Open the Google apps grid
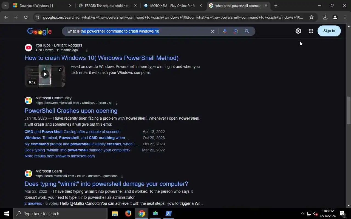This screenshot has height=219, width=351. pyautogui.click(x=311, y=31)
